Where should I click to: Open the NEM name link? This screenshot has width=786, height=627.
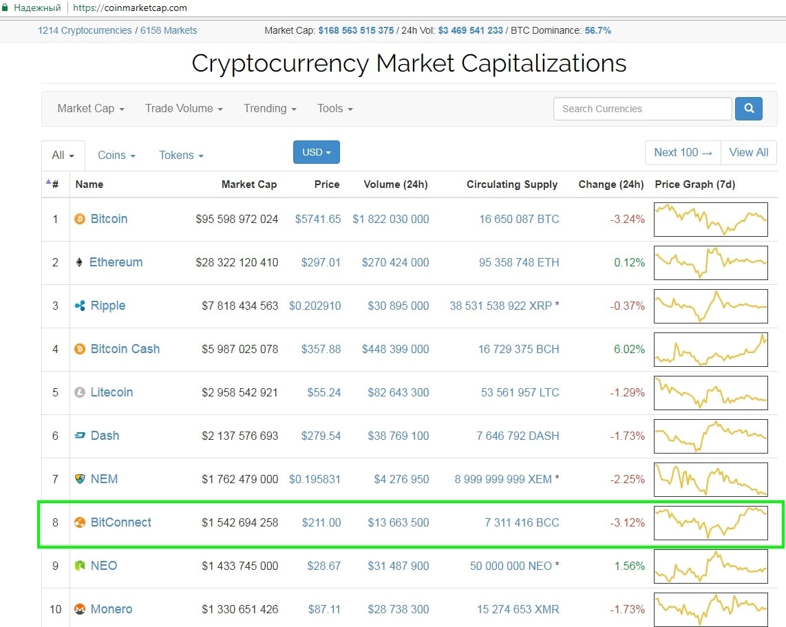coord(104,479)
